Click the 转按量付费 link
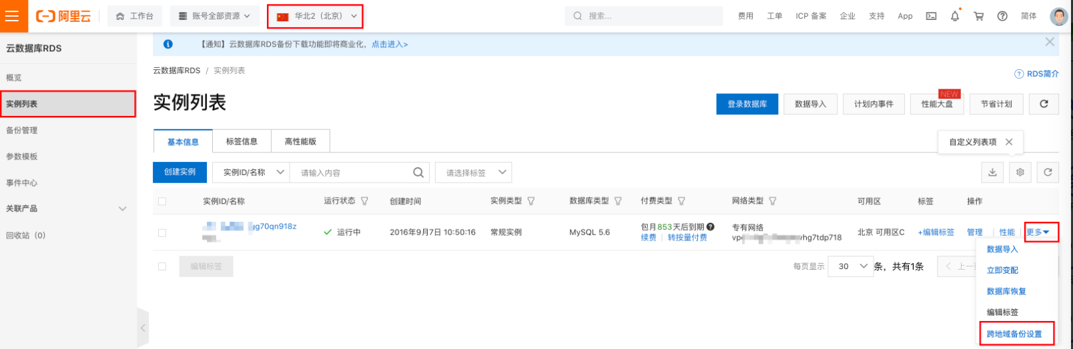The height and width of the screenshot is (349, 1073). [x=687, y=237]
